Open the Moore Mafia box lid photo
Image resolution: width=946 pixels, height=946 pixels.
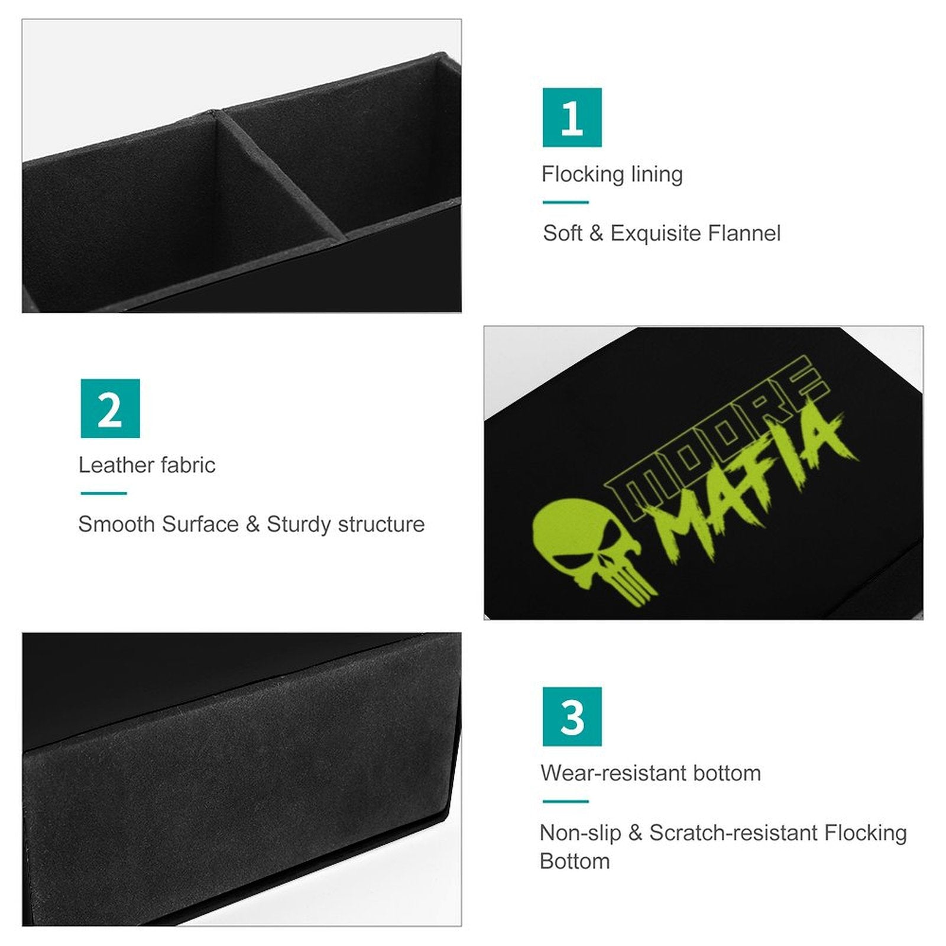(x=703, y=472)
